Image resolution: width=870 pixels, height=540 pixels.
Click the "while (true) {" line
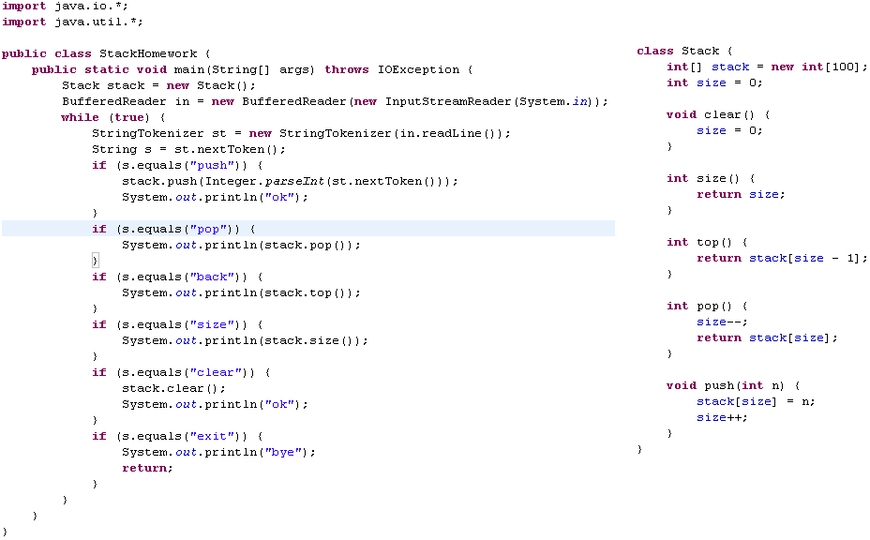tap(113, 118)
